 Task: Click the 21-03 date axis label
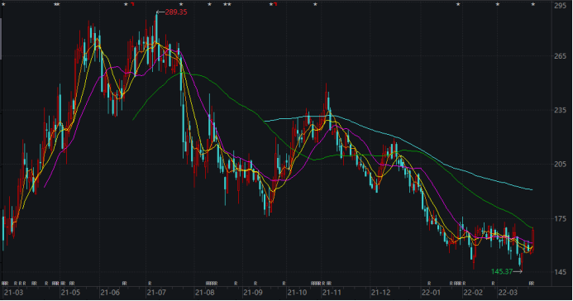tap(13, 293)
